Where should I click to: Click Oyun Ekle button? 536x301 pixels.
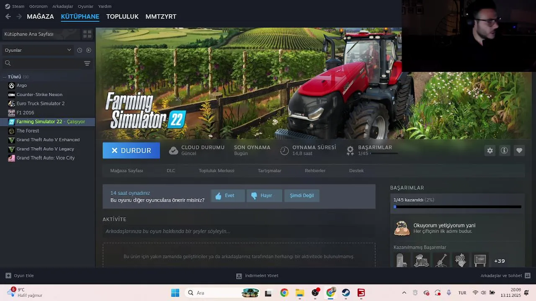click(19, 275)
